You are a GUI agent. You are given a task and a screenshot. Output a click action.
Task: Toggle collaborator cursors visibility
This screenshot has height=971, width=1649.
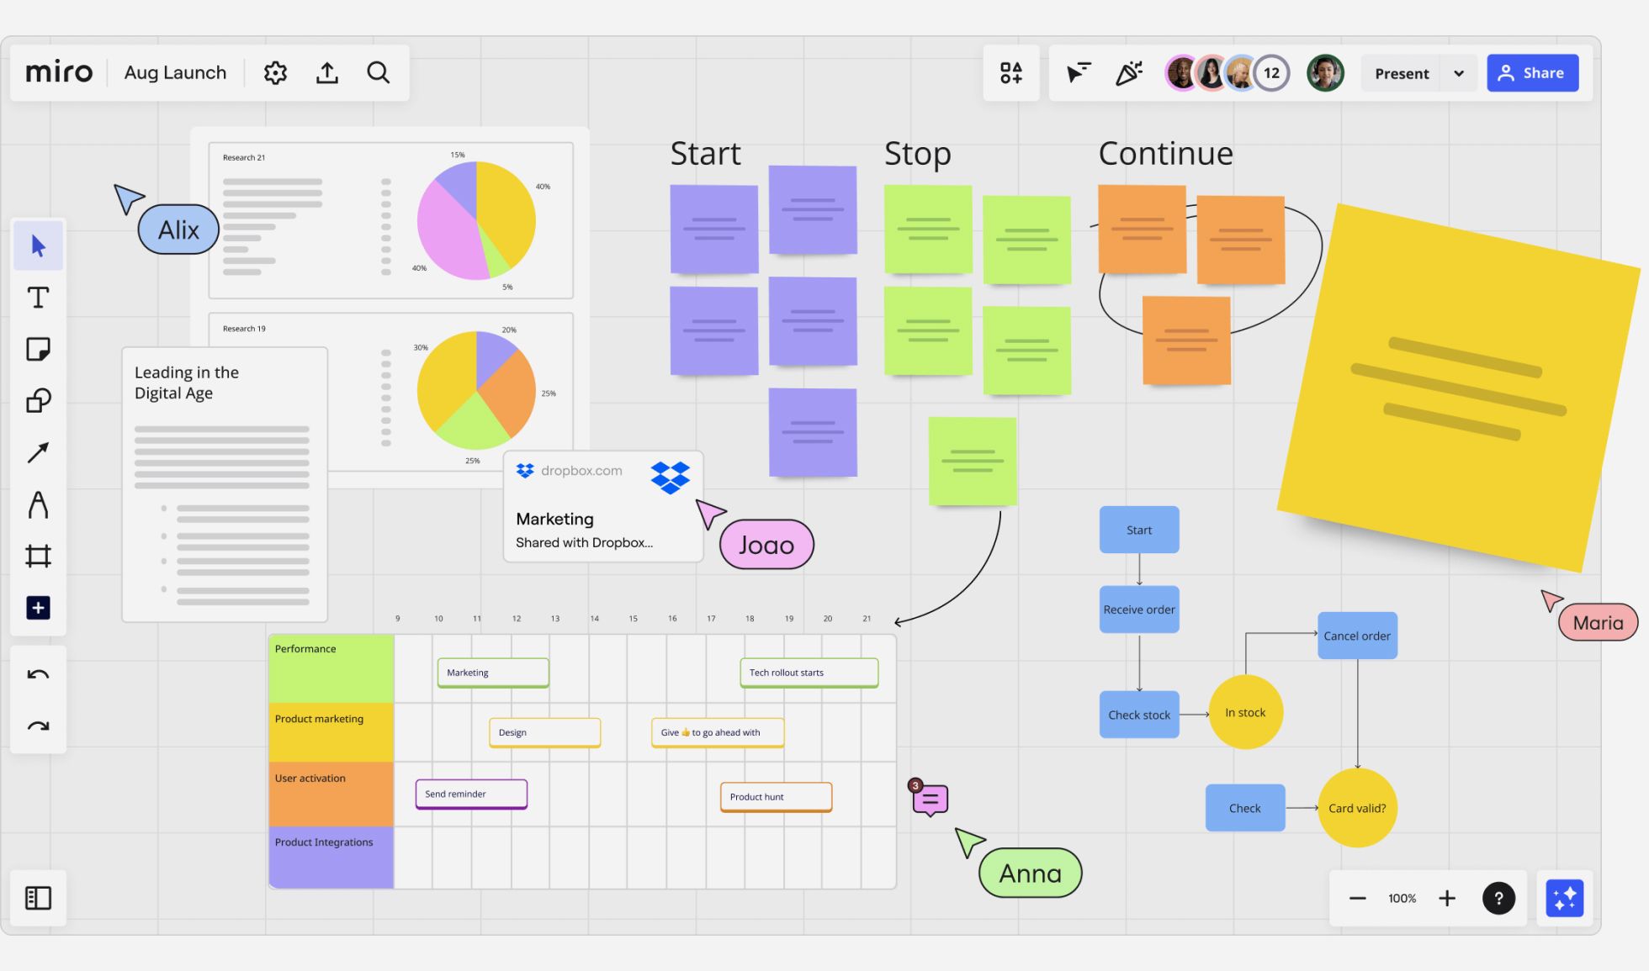tap(1078, 73)
